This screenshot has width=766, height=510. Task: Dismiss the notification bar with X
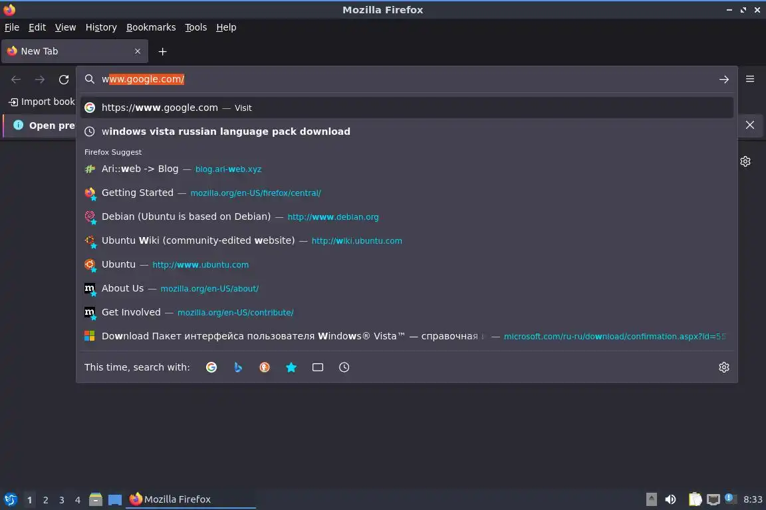(750, 125)
